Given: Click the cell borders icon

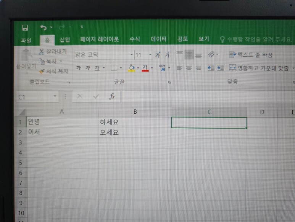Looking at the screenshot, I should [114, 68].
